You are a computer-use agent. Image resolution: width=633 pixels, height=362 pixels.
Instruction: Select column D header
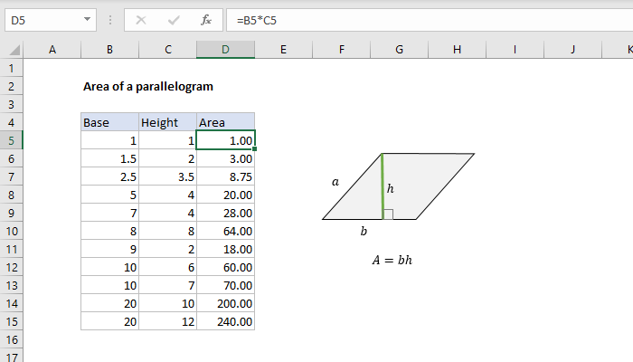click(226, 50)
